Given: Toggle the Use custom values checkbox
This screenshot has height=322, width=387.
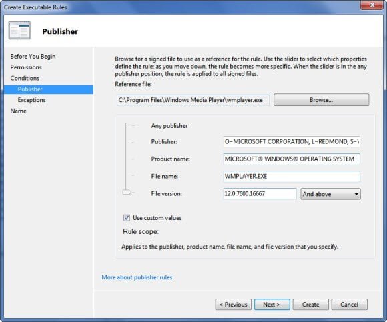Looking at the screenshot, I should pos(127,218).
